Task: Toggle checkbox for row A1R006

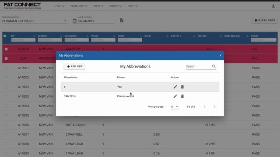Action: click(6, 125)
